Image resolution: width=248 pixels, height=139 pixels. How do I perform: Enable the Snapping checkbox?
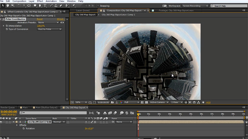click(98, 6)
